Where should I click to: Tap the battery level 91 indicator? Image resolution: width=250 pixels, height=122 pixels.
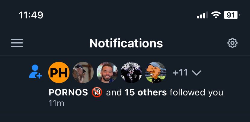232,15
